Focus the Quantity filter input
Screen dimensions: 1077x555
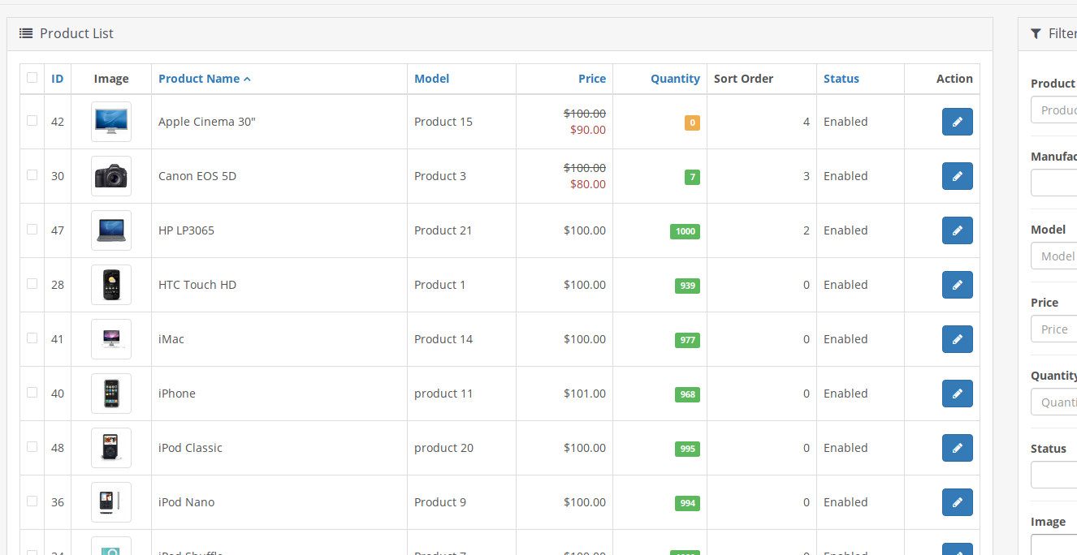pos(1054,402)
